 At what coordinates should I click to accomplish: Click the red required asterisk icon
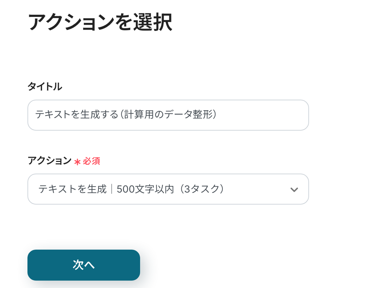pos(77,162)
